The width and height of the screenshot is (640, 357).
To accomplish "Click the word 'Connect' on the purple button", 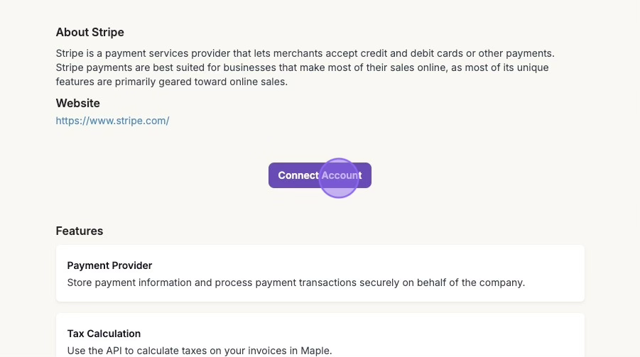I will click(x=298, y=175).
